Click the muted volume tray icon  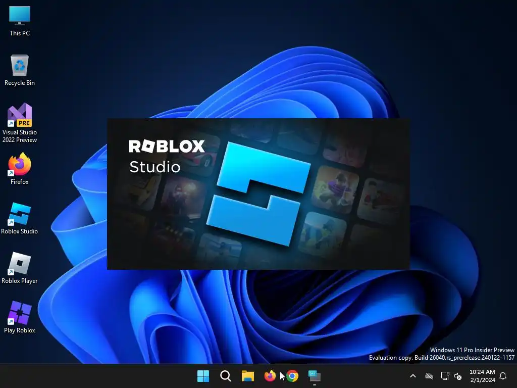coord(458,376)
